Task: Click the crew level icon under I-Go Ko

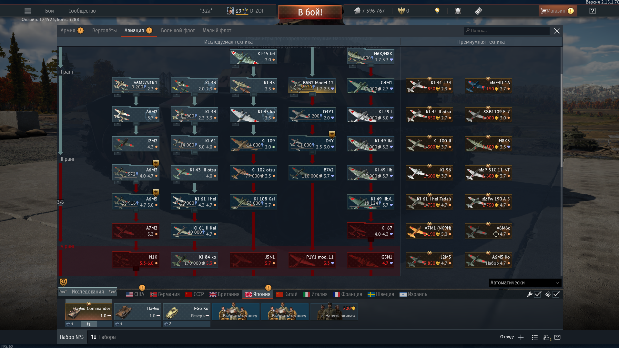Action: tap(166, 324)
